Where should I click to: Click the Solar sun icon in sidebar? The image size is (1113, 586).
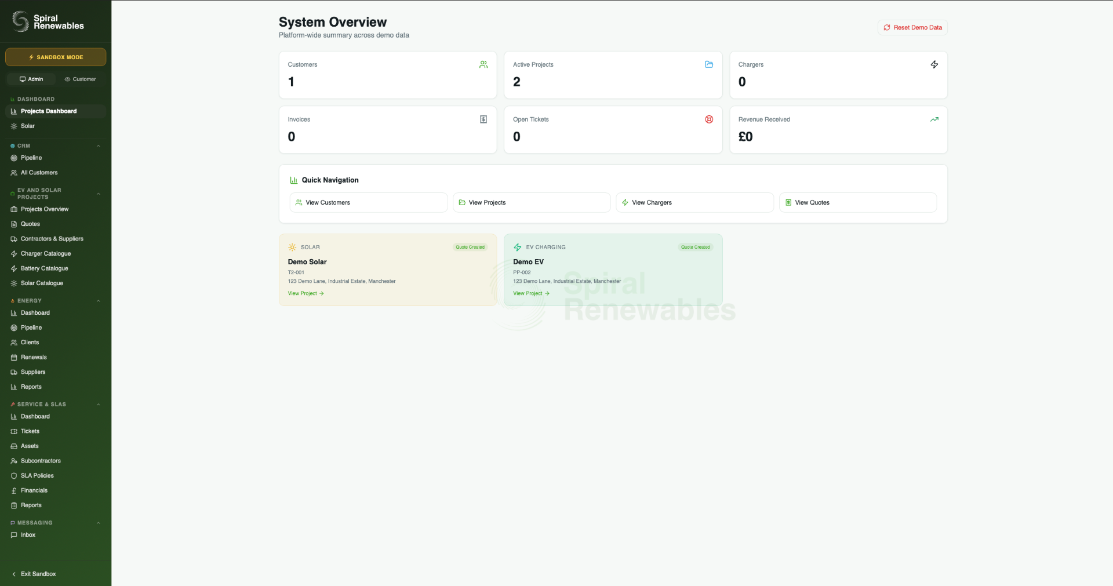(14, 126)
